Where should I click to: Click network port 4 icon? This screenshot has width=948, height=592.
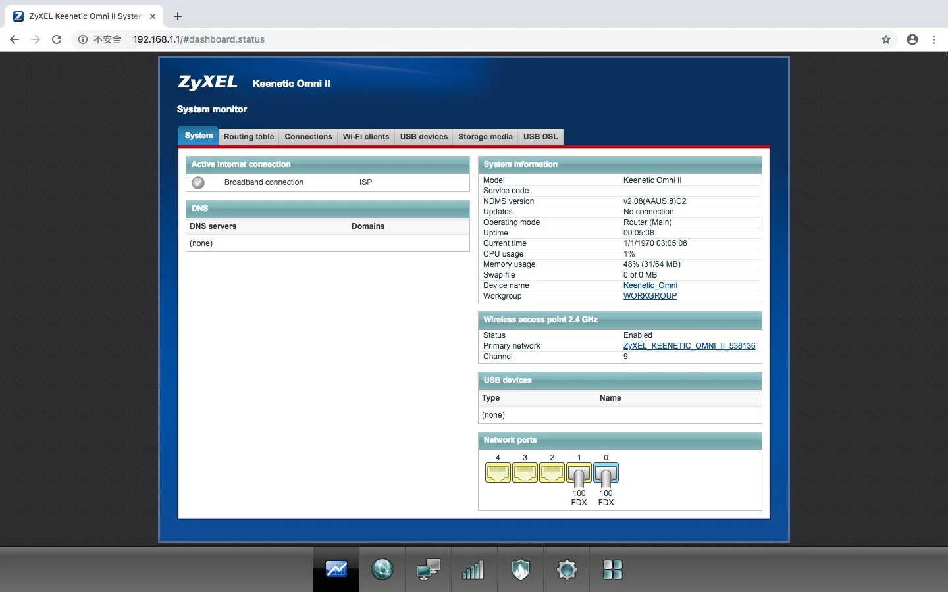coord(498,473)
